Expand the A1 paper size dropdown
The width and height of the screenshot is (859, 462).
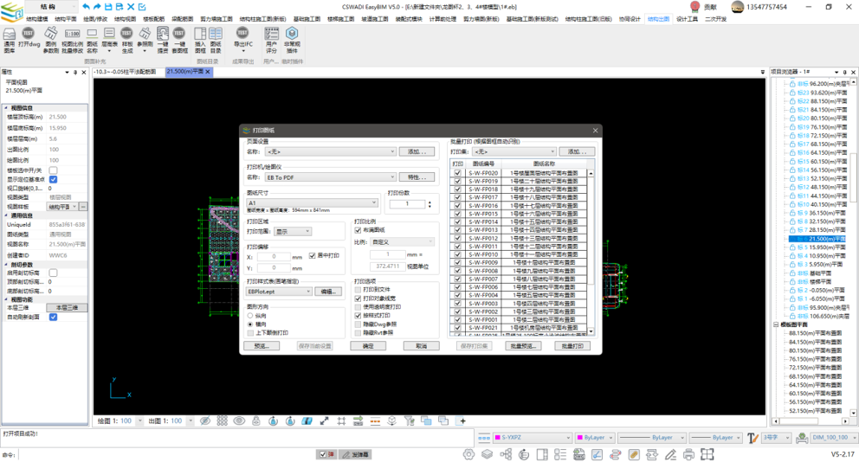click(x=313, y=203)
